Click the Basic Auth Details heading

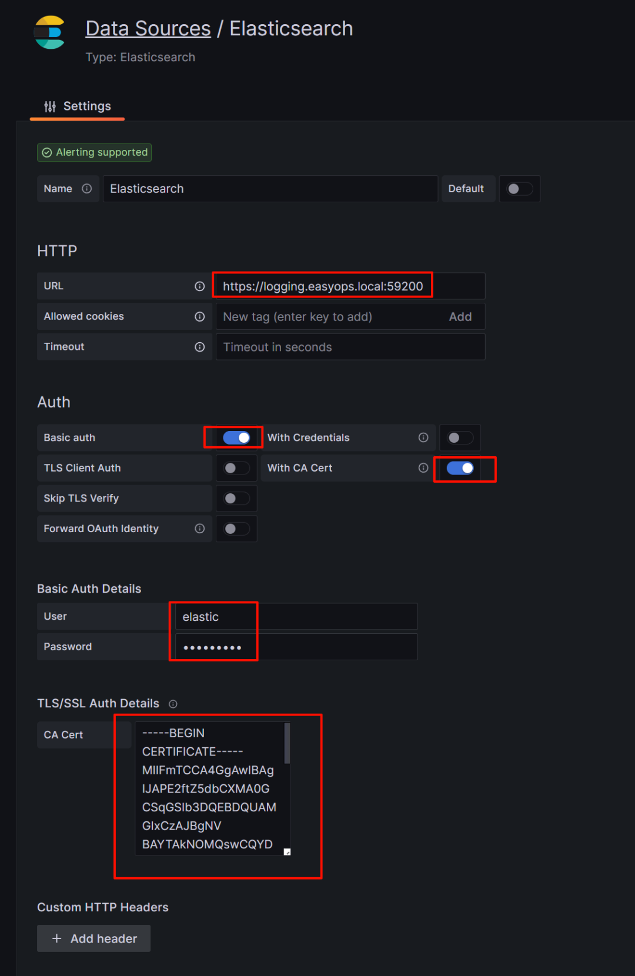click(89, 589)
